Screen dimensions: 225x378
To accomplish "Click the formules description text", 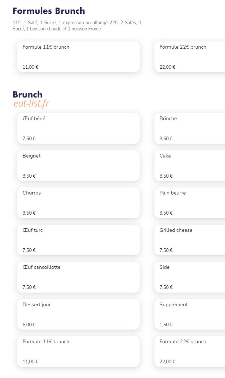I will click(77, 26).
